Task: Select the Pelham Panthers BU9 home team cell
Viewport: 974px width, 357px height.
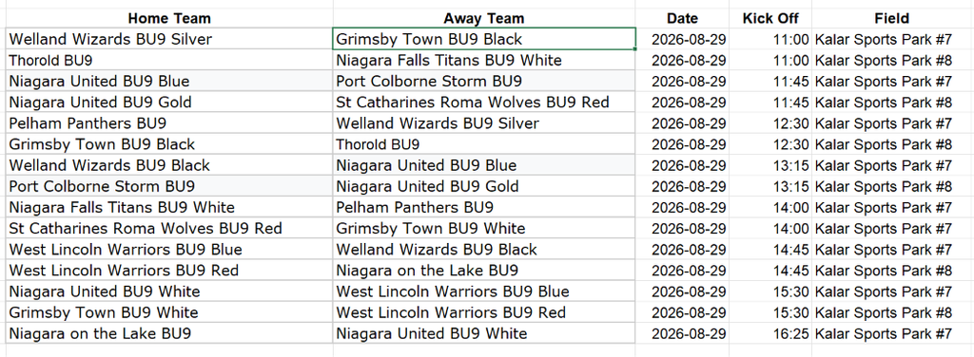Action: click(169, 123)
